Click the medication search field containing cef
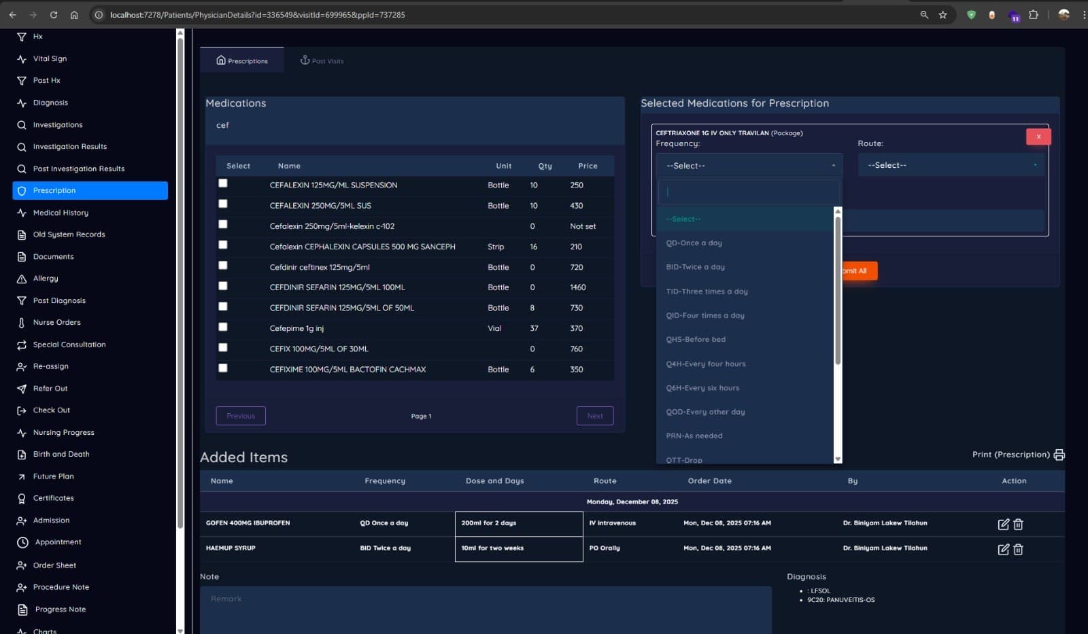 point(415,126)
